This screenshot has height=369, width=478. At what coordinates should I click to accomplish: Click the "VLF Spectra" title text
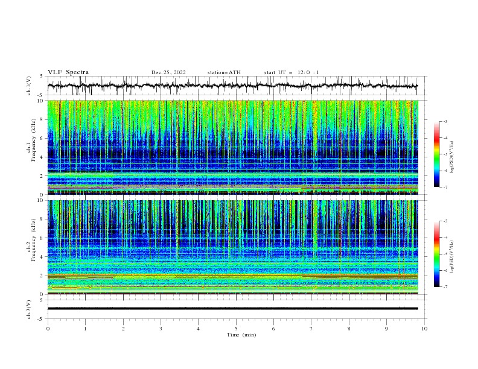pos(68,72)
